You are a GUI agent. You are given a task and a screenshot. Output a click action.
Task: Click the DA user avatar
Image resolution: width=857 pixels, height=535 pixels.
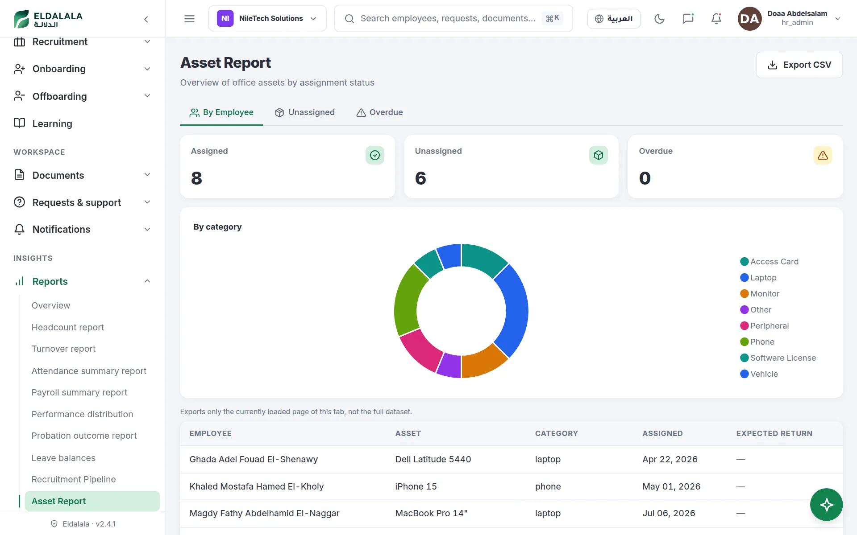click(749, 19)
